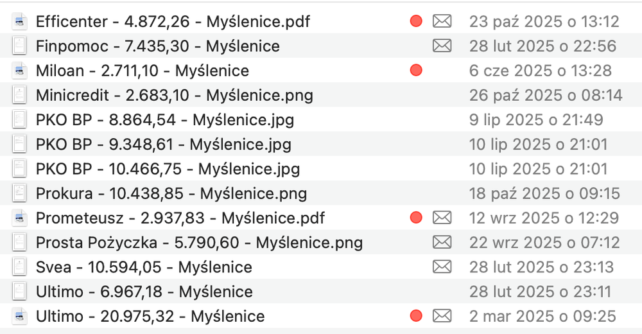Click file icon of Finpomoc - 7.435,30
642x334 pixels.
19,46
